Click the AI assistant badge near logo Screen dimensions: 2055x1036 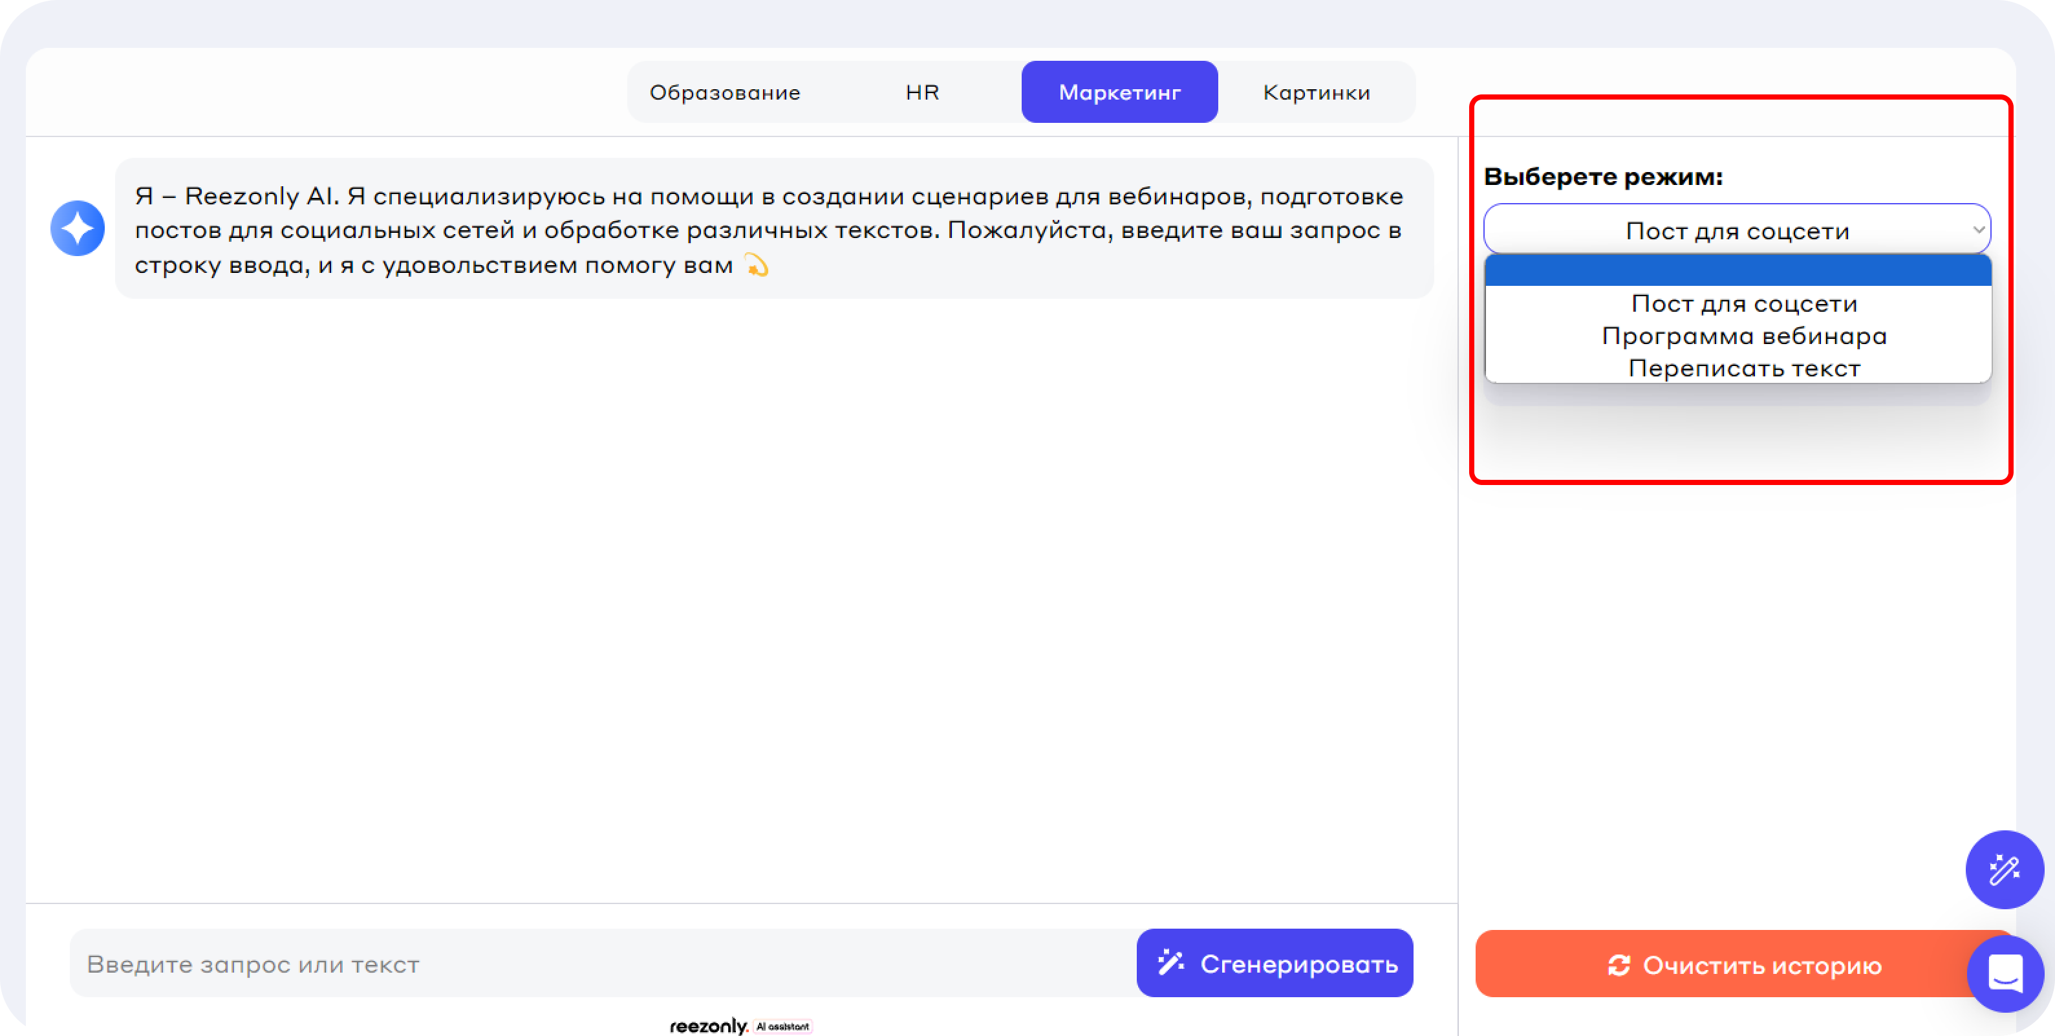(x=782, y=1026)
